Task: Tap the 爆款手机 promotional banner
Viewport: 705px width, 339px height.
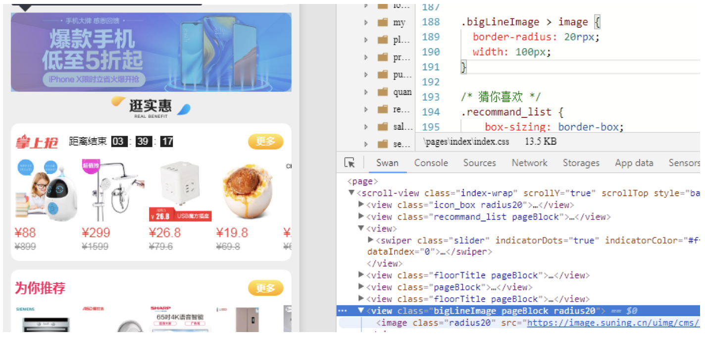Action: [151, 52]
